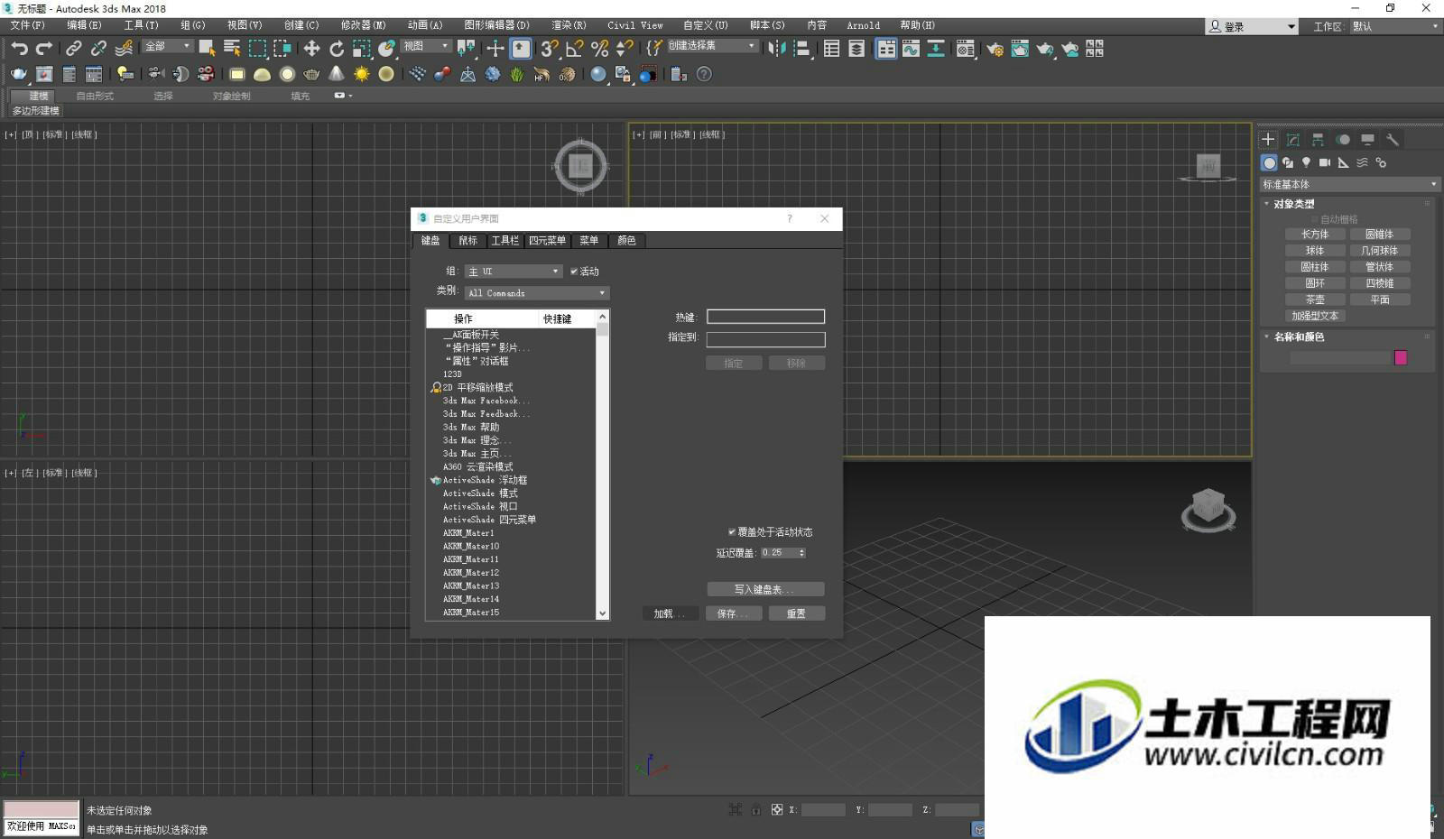Image resolution: width=1444 pixels, height=839 pixels.
Task: Activate the Unlink Selection tool
Action: click(98, 49)
